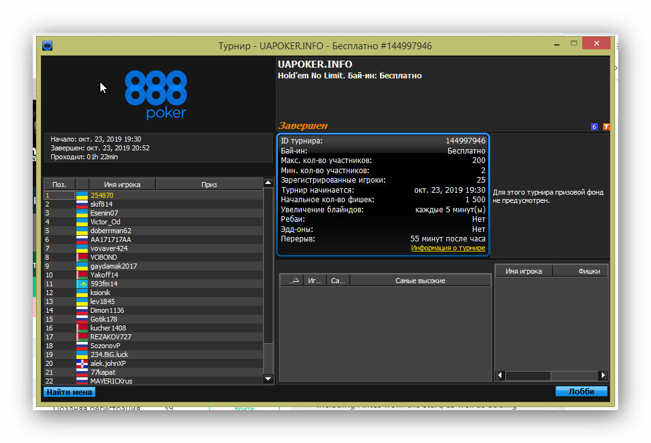This screenshot has width=651, height=443.
Task: Click the up arrow of the standings scrollbar
Action: pos(268,183)
